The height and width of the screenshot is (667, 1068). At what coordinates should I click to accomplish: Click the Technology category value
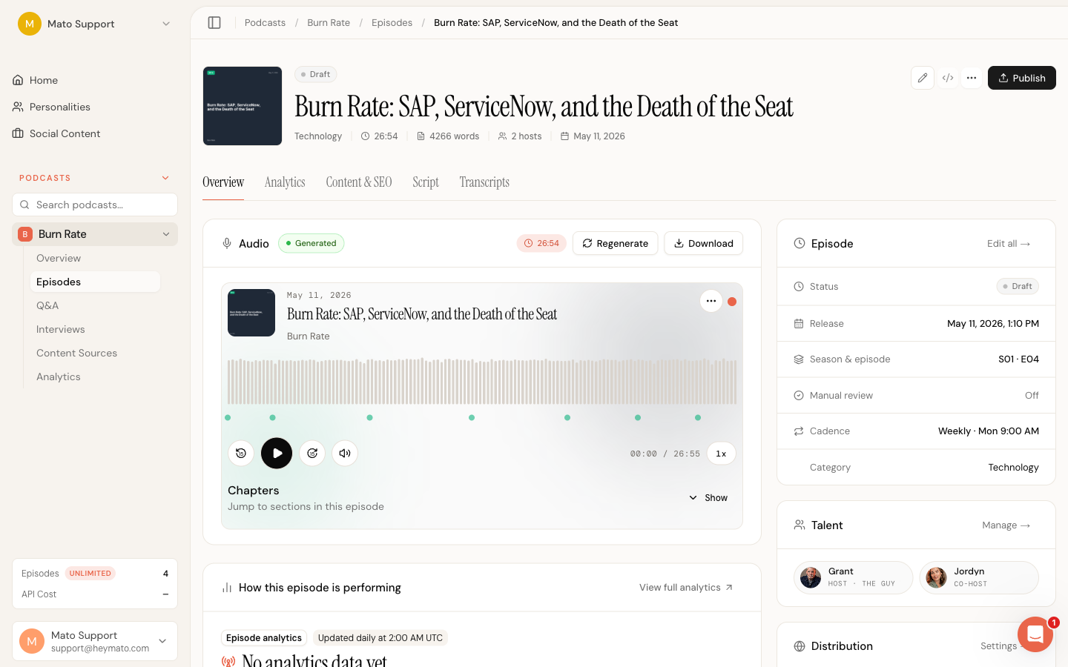click(x=1013, y=468)
